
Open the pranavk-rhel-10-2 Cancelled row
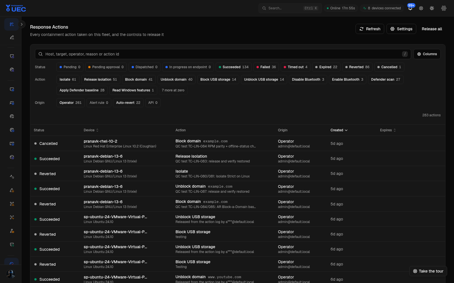tap(238, 143)
